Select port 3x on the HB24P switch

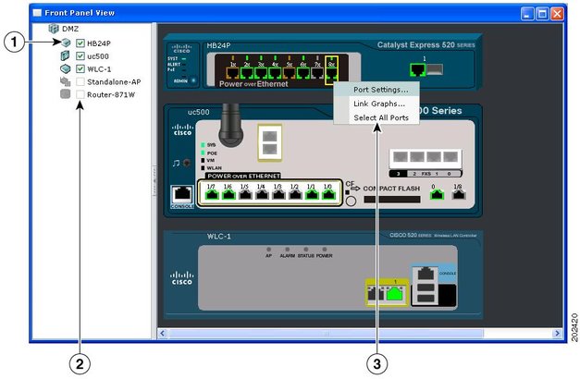coord(261,73)
